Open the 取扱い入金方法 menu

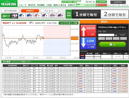click(x=60, y=5)
